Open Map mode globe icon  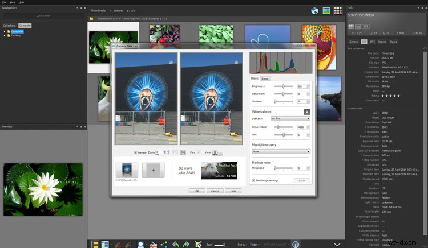pyautogui.click(x=314, y=11)
